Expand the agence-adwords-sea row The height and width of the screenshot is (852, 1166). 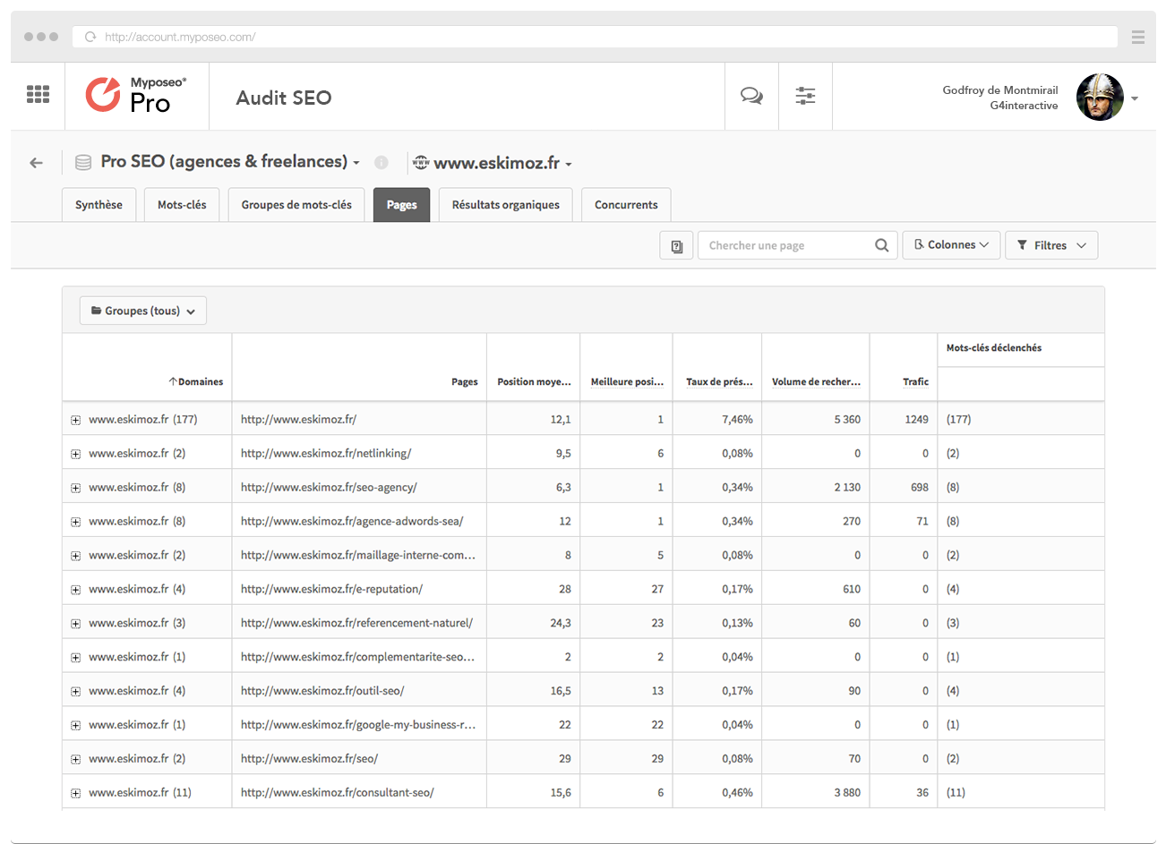point(75,522)
